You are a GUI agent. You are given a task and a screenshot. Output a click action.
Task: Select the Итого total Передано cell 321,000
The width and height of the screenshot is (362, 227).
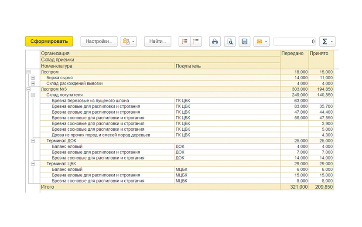294,187
